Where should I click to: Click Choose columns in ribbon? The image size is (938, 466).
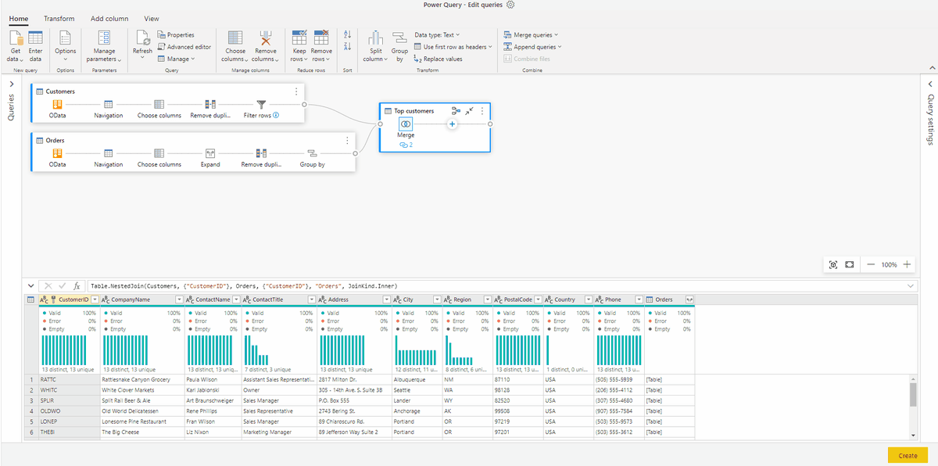[x=235, y=45]
